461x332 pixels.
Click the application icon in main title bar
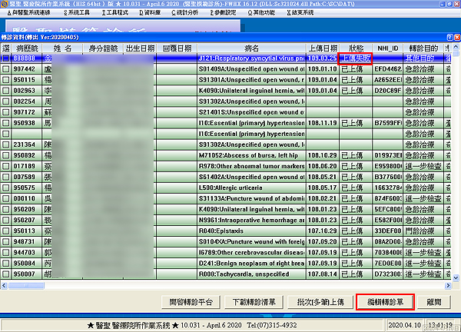[x=5, y=5]
